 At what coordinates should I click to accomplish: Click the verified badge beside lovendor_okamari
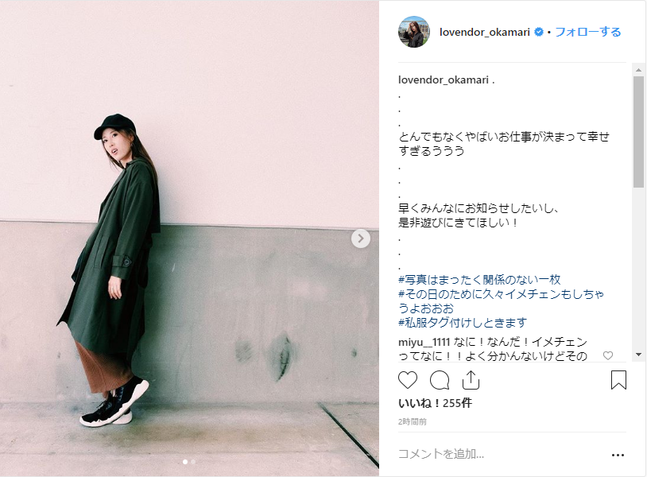538,32
